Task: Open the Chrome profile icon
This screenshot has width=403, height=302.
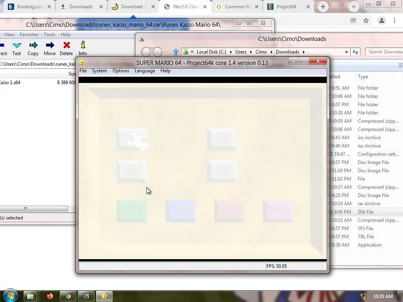Action: pyautogui.click(x=382, y=20)
